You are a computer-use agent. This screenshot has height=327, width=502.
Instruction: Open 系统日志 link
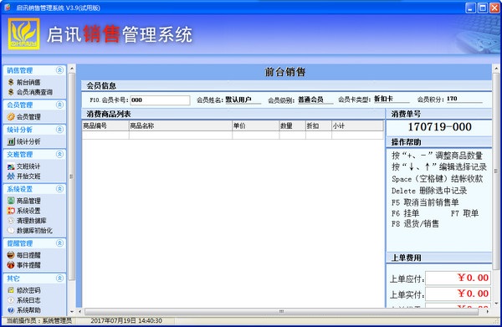(28, 300)
